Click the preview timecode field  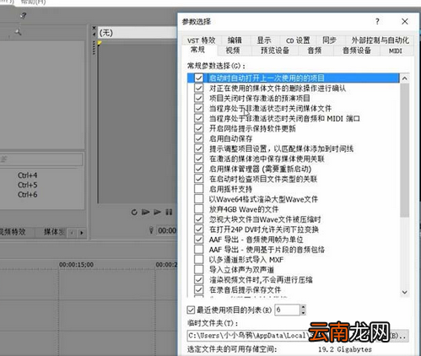click(x=166, y=230)
